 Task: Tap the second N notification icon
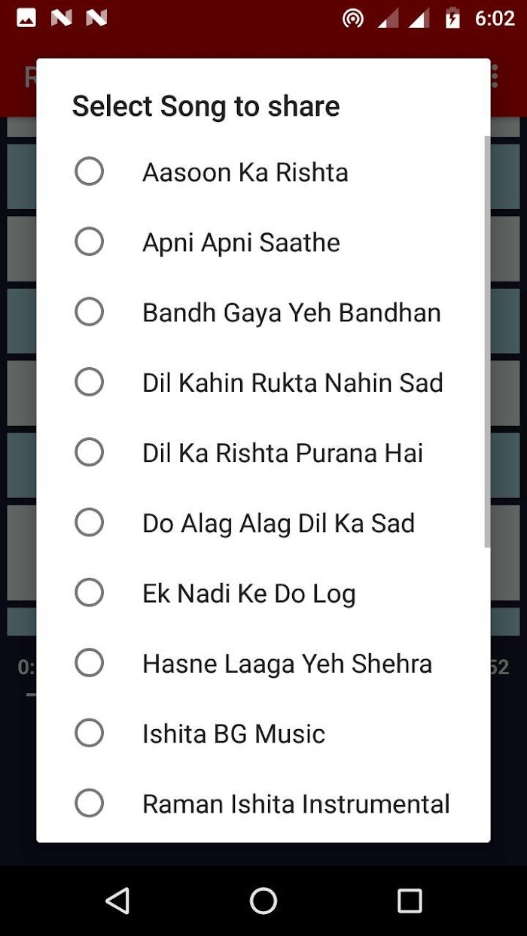(96, 18)
